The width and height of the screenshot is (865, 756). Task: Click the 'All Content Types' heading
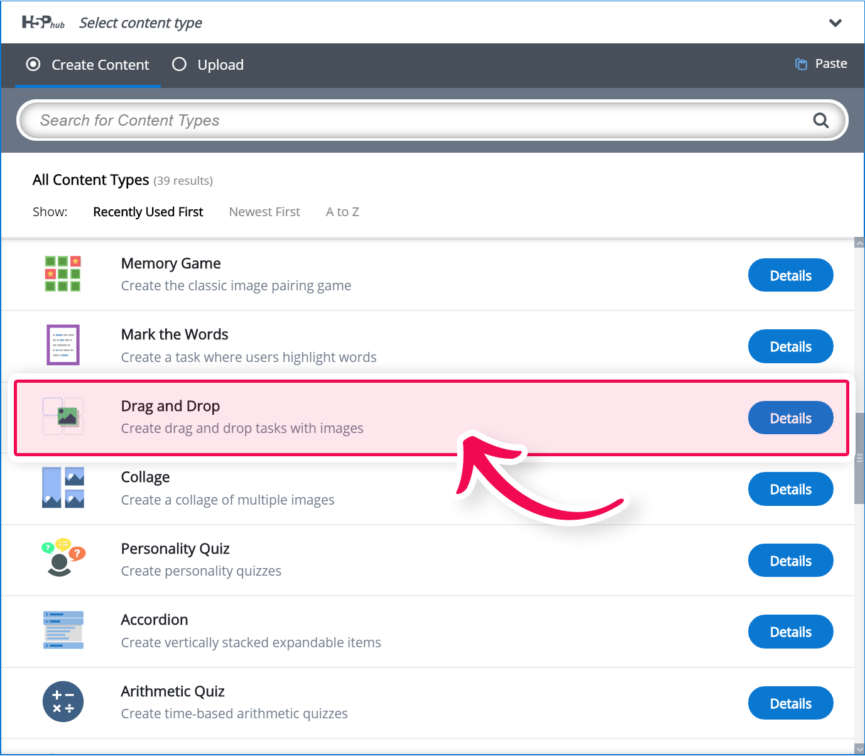coord(91,180)
